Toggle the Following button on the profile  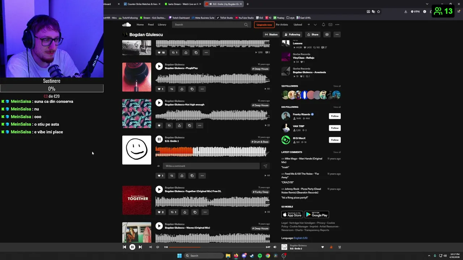pos(292,35)
